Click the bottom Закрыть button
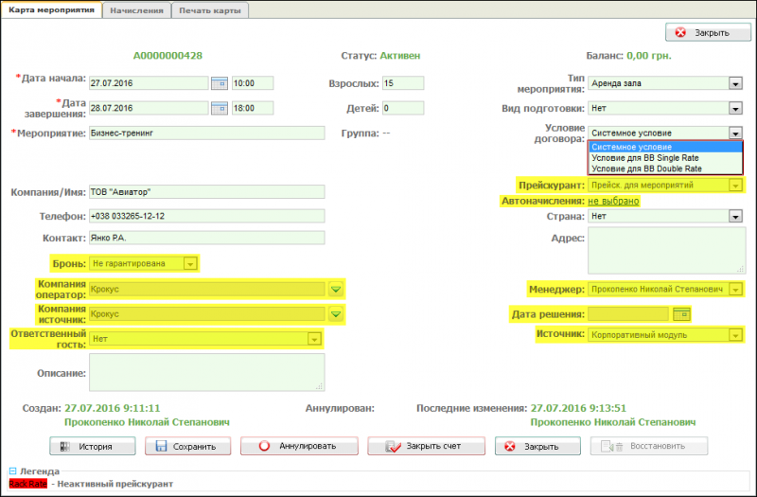 click(537, 446)
